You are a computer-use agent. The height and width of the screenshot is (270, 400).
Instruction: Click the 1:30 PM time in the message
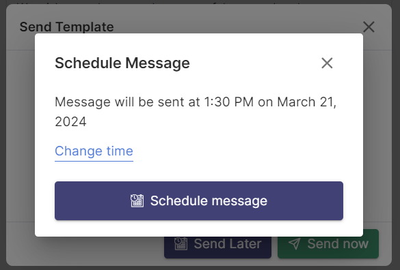click(229, 102)
